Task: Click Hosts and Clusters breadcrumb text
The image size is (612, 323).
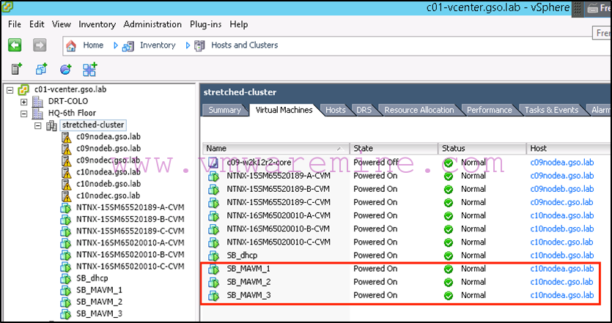Action: (x=245, y=45)
